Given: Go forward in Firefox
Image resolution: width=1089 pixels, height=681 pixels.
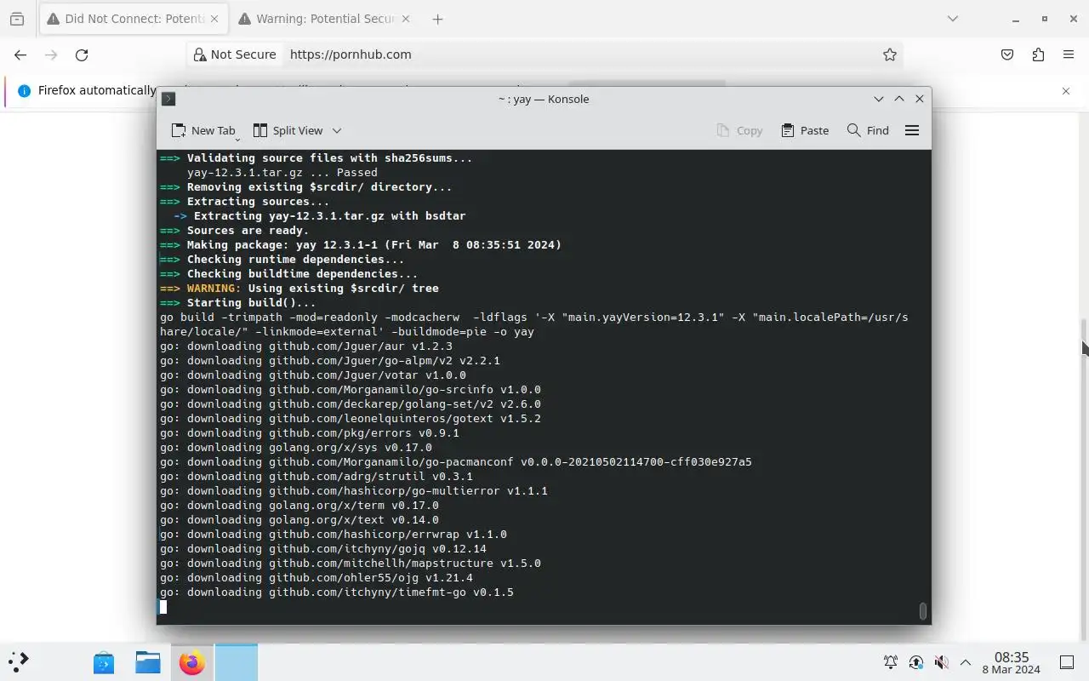Looking at the screenshot, I should click(51, 54).
